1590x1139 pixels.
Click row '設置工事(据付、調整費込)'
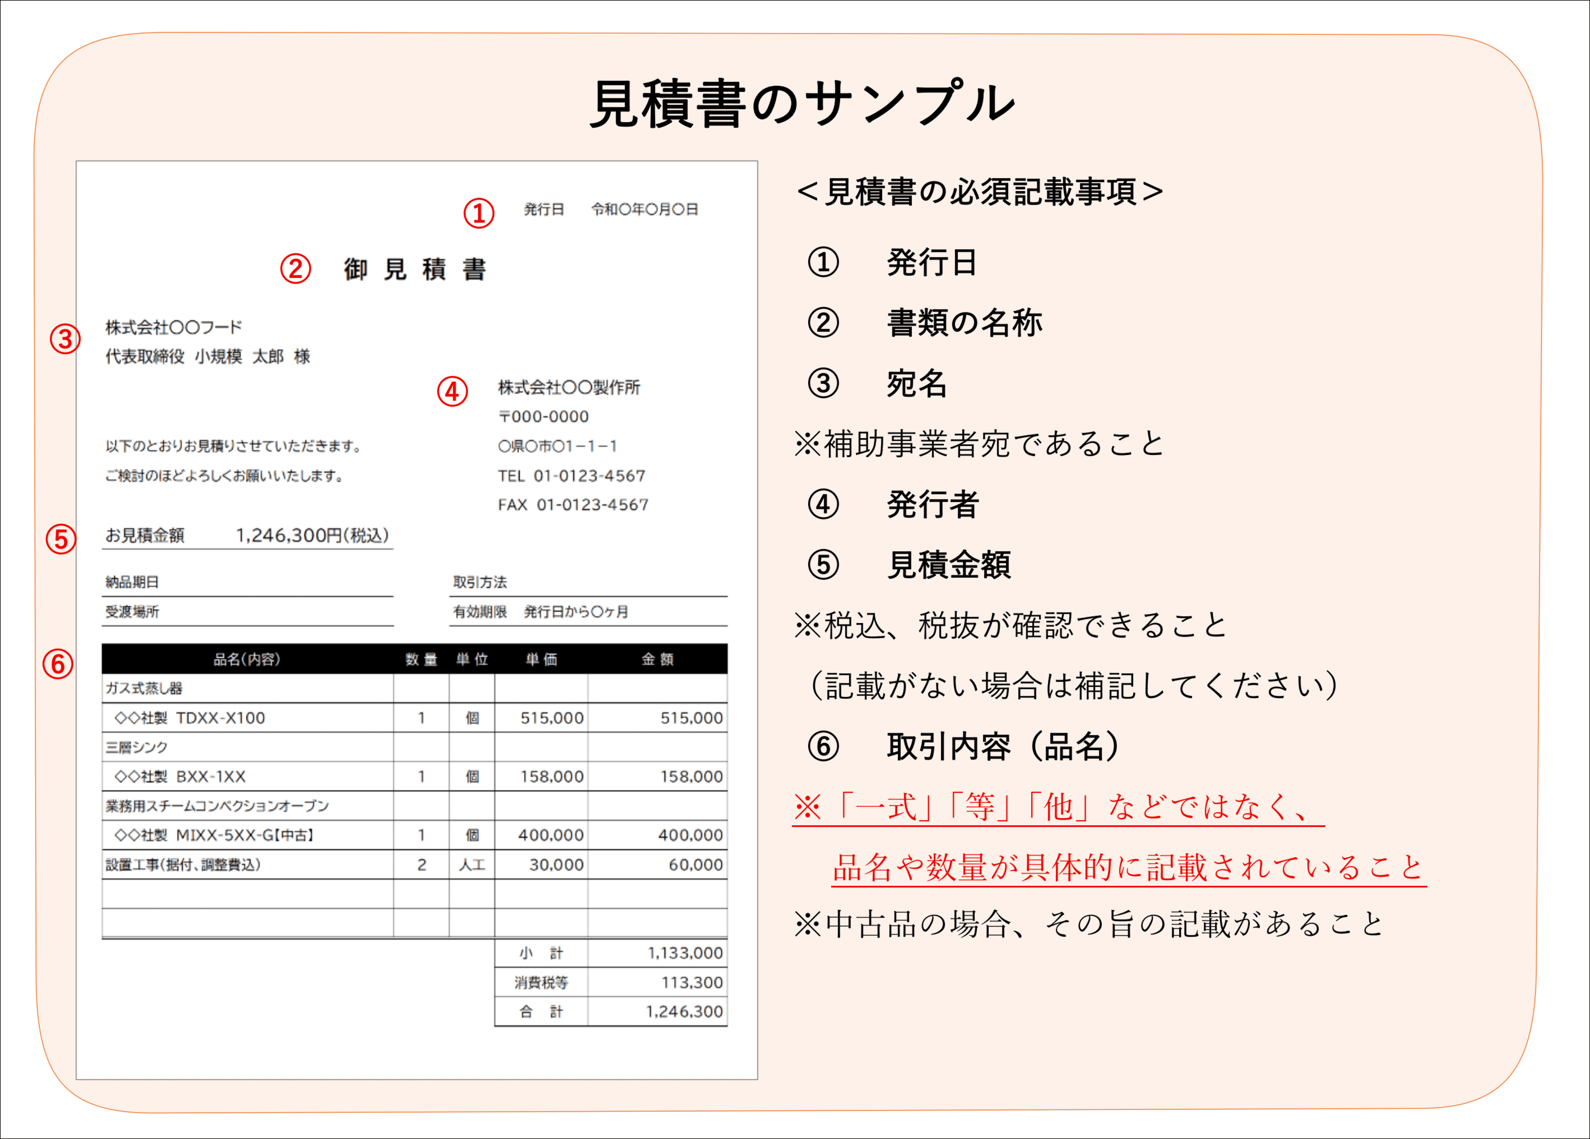tap(414, 864)
